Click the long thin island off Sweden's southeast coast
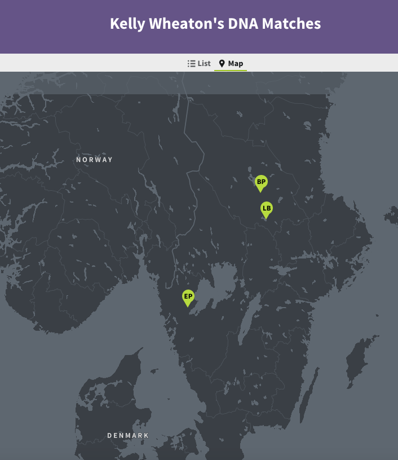 (x=307, y=401)
